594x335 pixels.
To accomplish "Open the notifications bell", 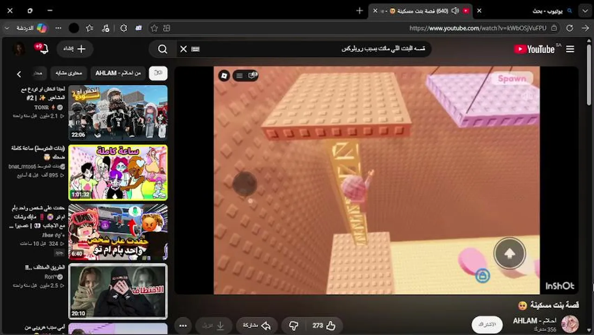I will [x=44, y=49].
